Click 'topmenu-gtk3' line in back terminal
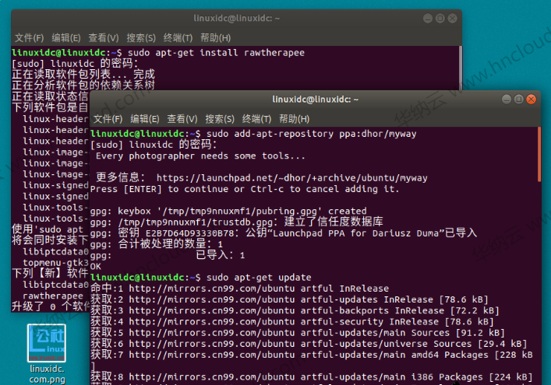This screenshot has width=551, height=385. (55, 263)
